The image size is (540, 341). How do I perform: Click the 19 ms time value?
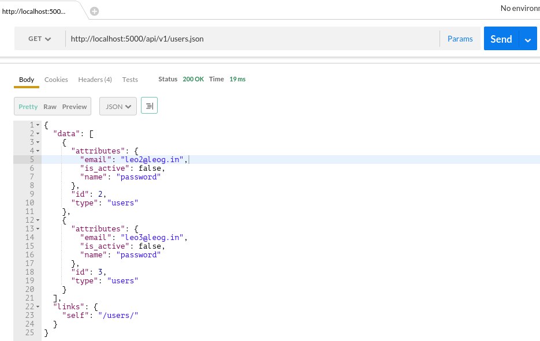pos(237,79)
